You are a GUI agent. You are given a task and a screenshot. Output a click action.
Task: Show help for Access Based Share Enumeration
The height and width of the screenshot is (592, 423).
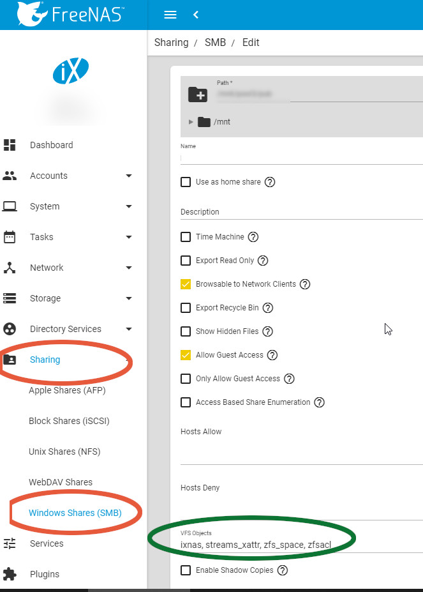(319, 402)
